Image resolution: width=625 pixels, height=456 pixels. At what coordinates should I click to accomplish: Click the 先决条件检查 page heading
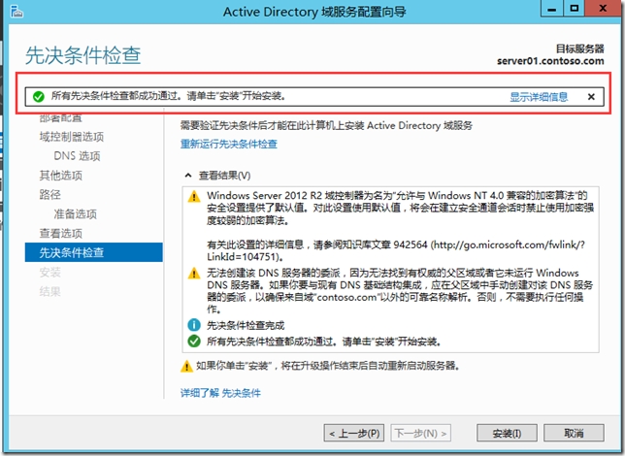pos(82,55)
